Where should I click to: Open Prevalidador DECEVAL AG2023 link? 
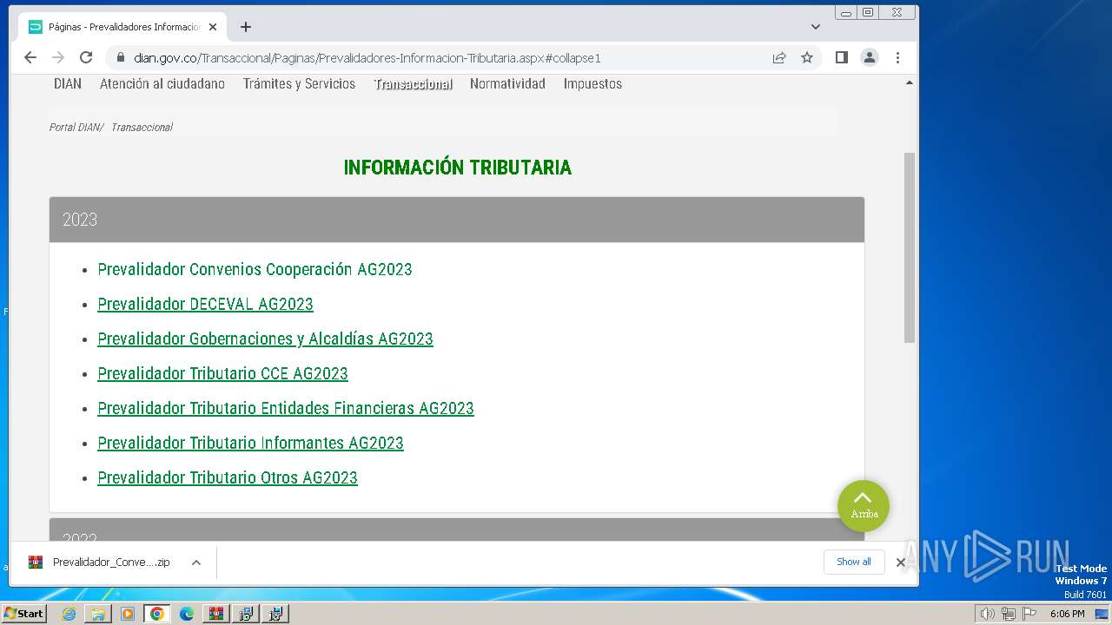(205, 304)
